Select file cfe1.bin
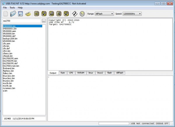175x127 pixels. 7,51
